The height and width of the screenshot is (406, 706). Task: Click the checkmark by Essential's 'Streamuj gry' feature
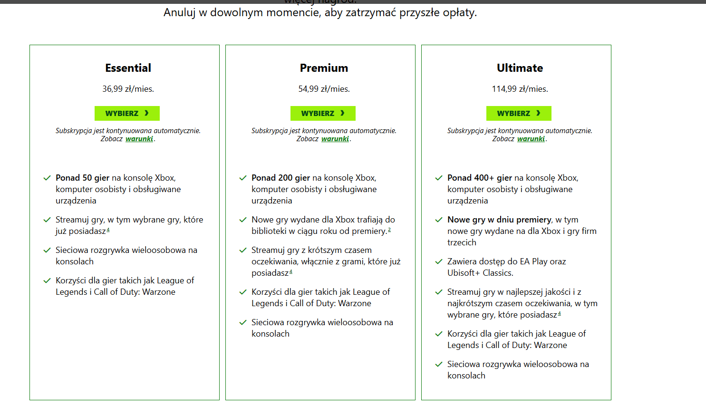pyautogui.click(x=47, y=220)
